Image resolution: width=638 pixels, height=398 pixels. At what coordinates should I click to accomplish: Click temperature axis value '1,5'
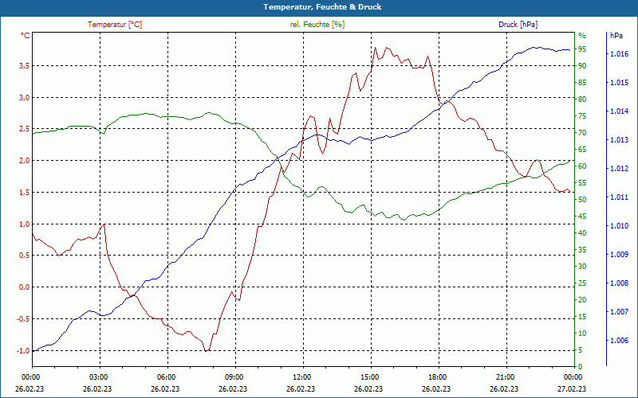25,192
